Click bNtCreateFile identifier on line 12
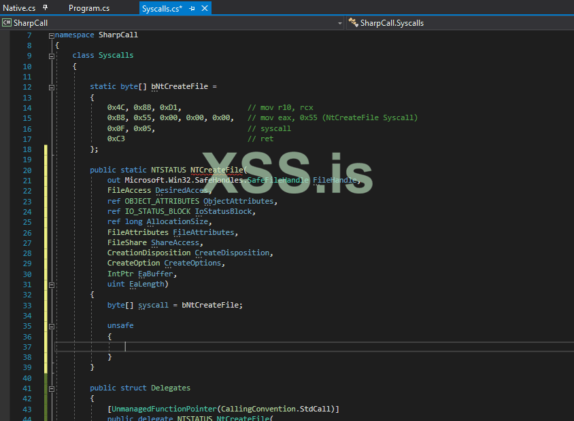 pos(180,86)
